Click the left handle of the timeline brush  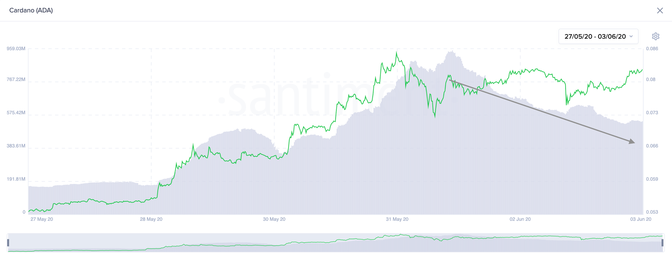point(8,243)
